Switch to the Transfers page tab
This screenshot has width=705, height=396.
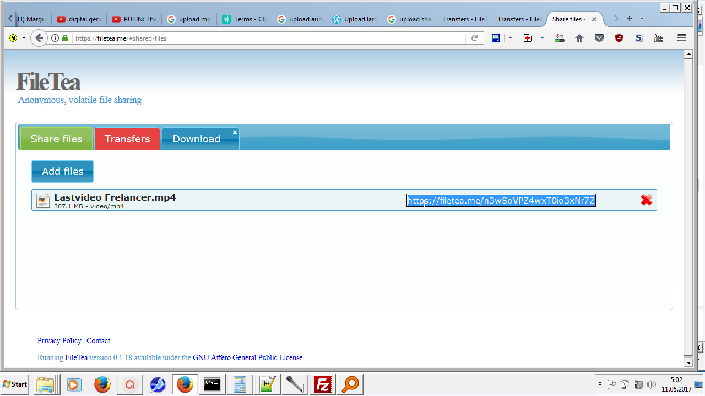coord(127,139)
